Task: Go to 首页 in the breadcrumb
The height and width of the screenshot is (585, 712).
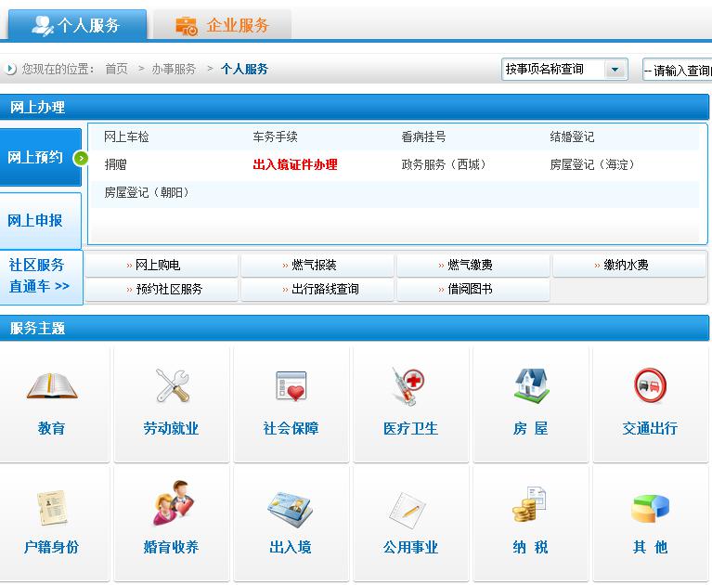Action: (x=117, y=69)
